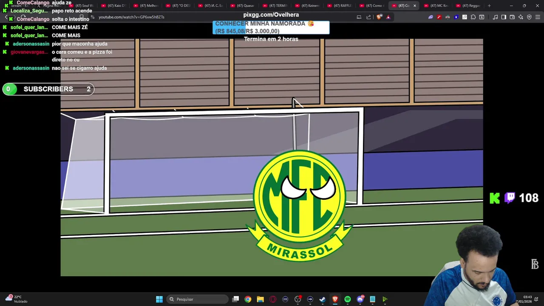
Task: Open the Brave Wallet icon
Action: point(512,17)
